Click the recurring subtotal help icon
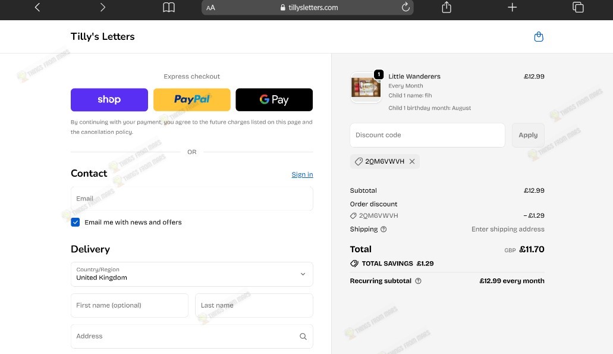This screenshot has height=354, width=613. point(418,281)
